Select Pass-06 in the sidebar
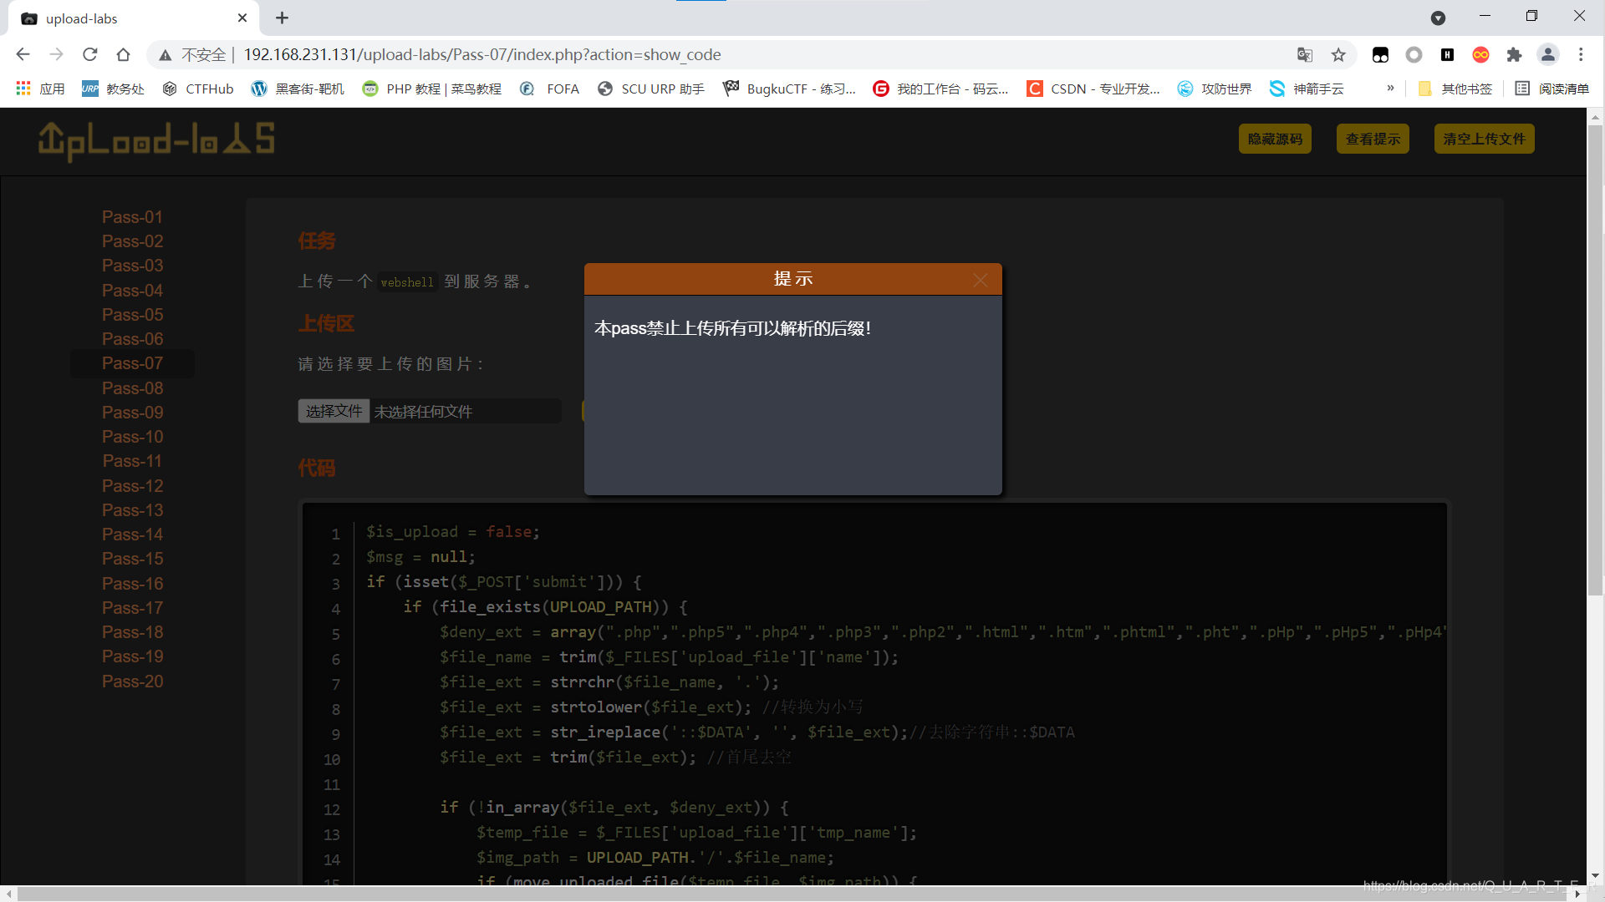Screen dimensions: 1605x902 pyautogui.click(x=132, y=339)
